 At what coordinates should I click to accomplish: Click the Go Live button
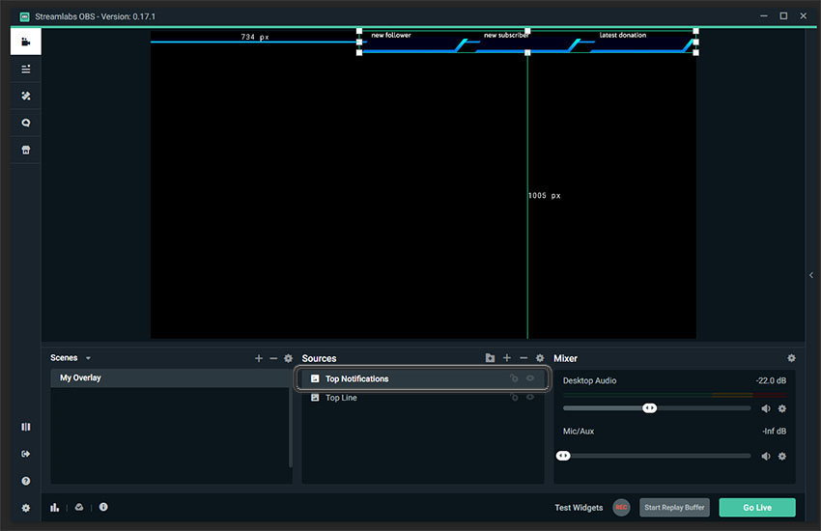click(757, 508)
